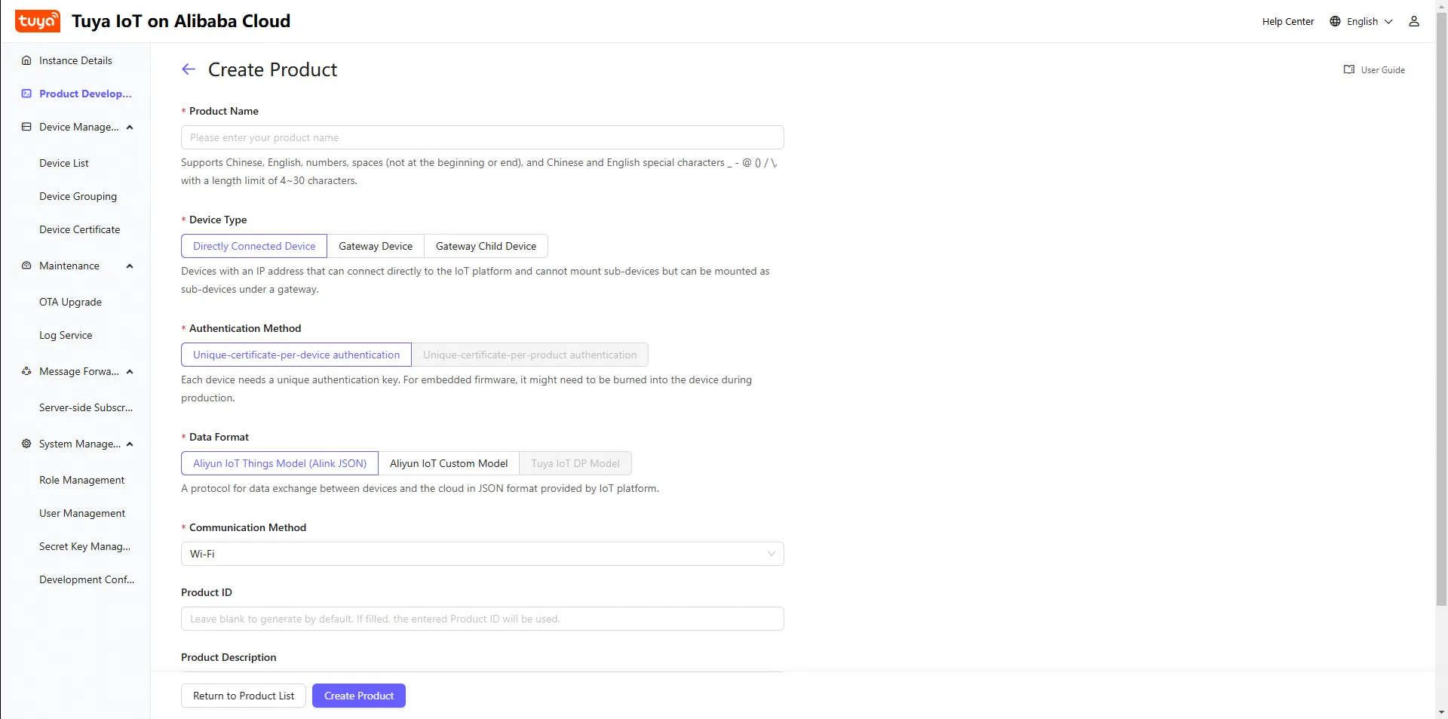Click the System Management gear icon
Viewport: 1448px width, 719px height.
pos(26,444)
